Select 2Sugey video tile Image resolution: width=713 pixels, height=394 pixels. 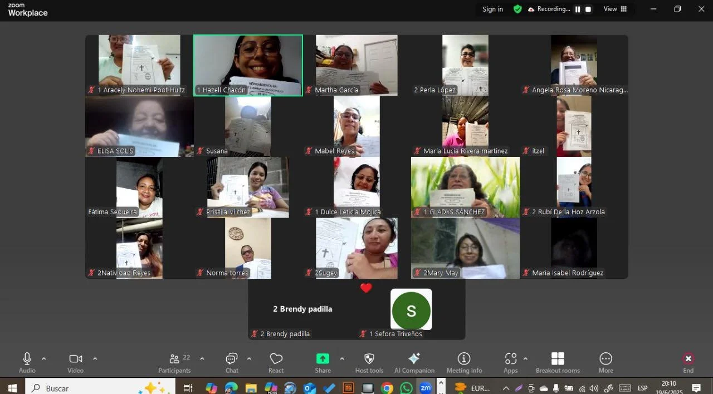click(x=356, y=248)
